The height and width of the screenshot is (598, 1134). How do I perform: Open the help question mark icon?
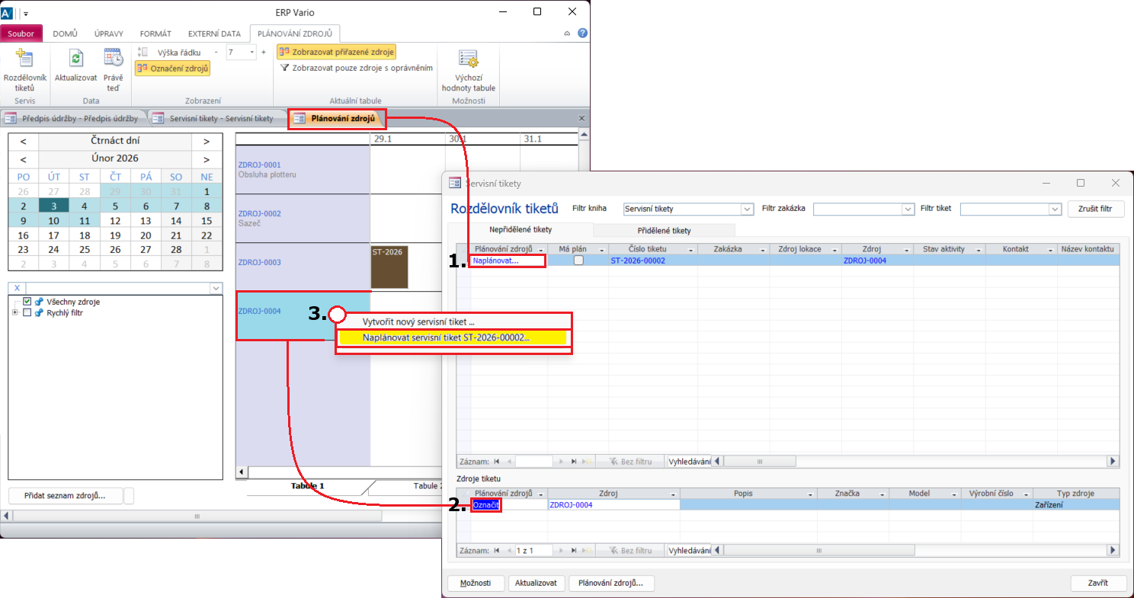[582, 34]
